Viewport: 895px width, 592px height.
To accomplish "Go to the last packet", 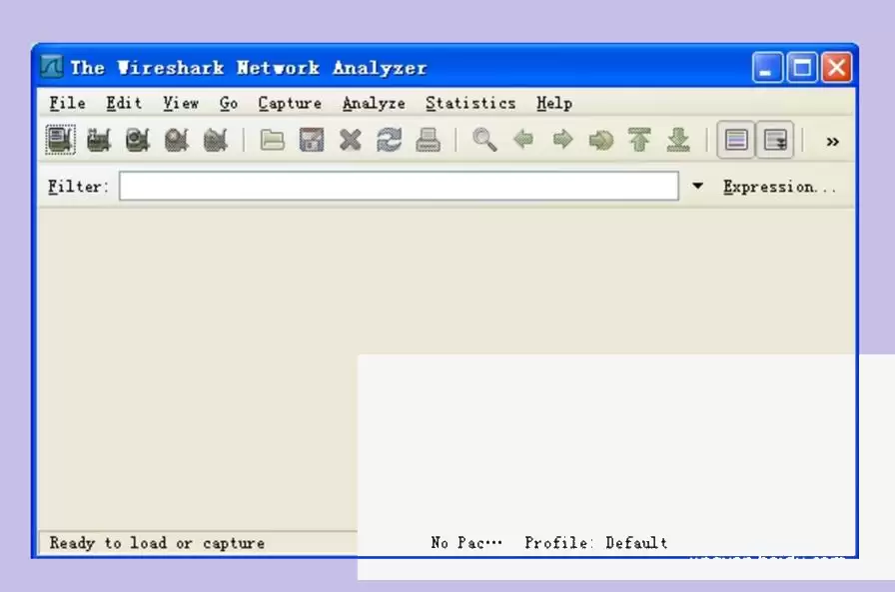I will tap(678, 140).
